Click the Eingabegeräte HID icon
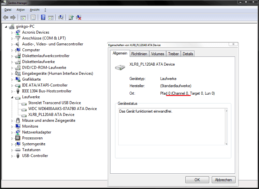 18,73
